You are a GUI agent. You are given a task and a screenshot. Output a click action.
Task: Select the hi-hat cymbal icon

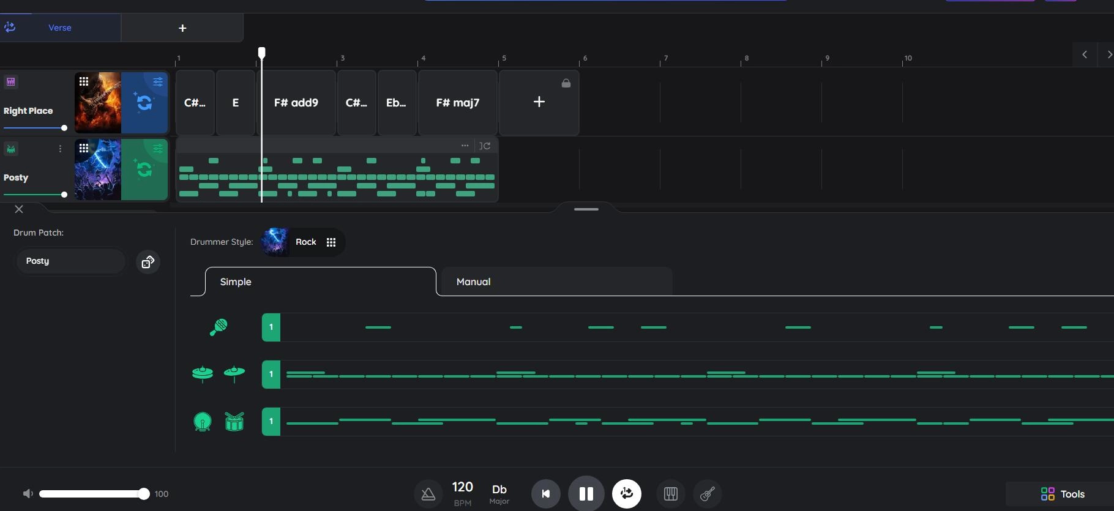point(203,374)
